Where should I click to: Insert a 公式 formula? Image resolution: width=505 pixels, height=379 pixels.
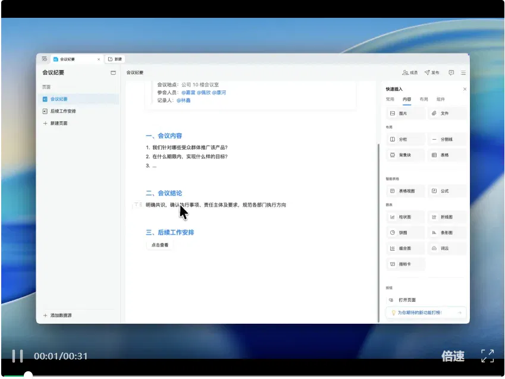tap(447, 191)
